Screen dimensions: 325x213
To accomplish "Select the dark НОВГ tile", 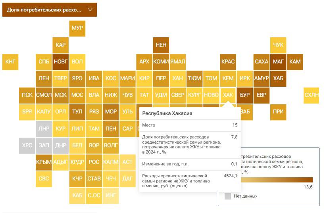I will coord(61,62).
